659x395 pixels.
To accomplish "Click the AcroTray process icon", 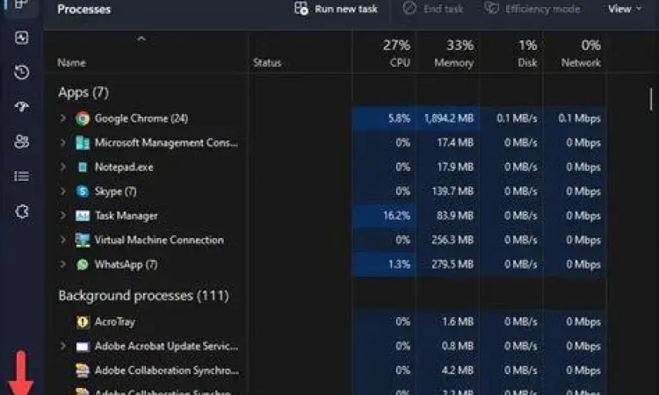I will click(x=83, y=322).
